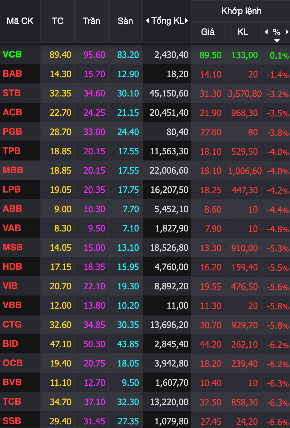Open the STB stock symbol

[x=12, y=93]
